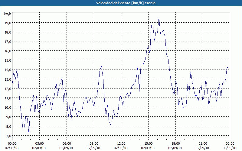Select the 19,0 y-axis value

[8, 23]
